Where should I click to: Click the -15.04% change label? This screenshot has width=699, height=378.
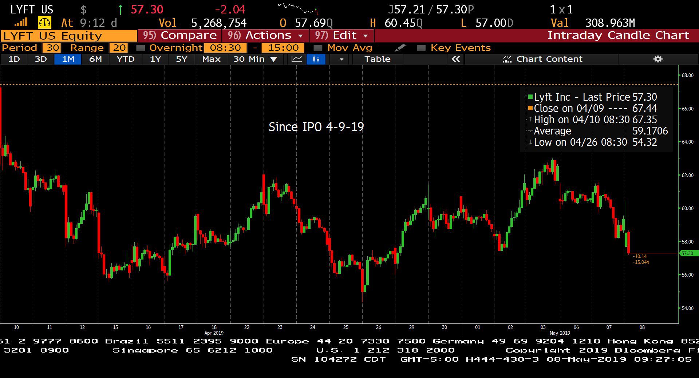(641, 262)
